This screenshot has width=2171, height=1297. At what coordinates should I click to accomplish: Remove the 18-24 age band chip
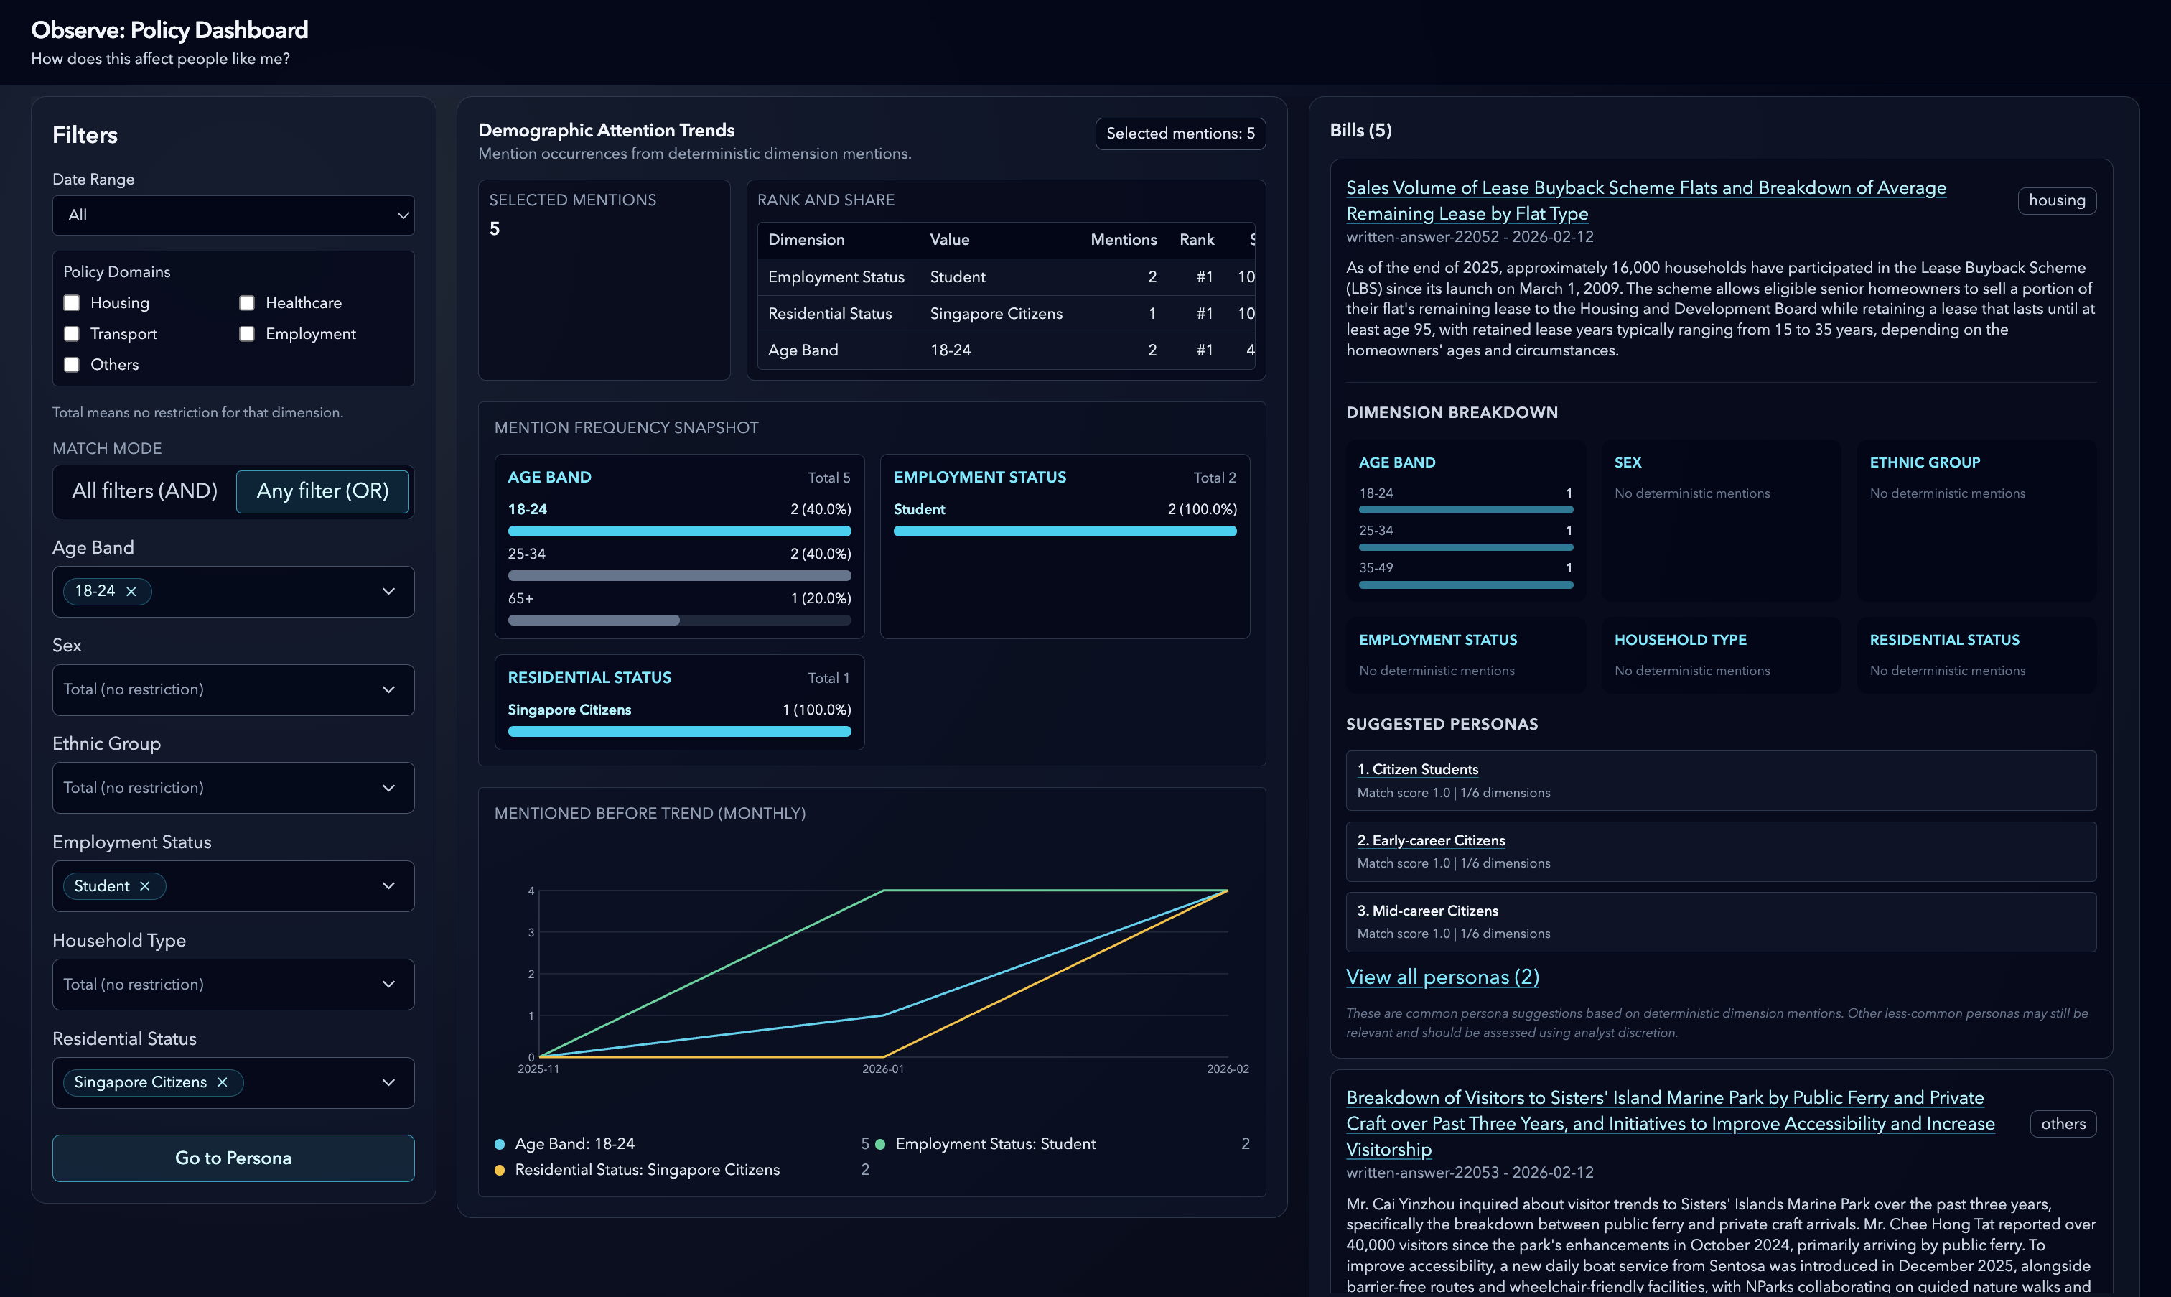point(131,592)
